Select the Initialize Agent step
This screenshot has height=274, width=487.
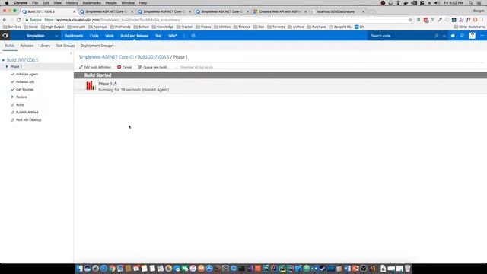pos(27,75)
